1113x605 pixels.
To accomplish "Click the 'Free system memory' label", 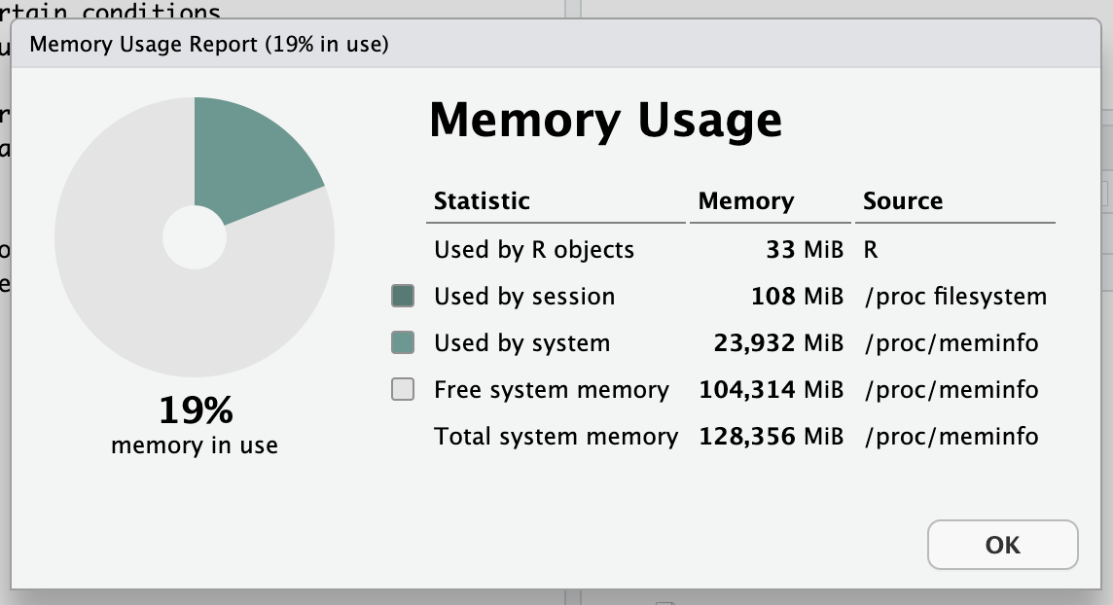I will [552, 390].
